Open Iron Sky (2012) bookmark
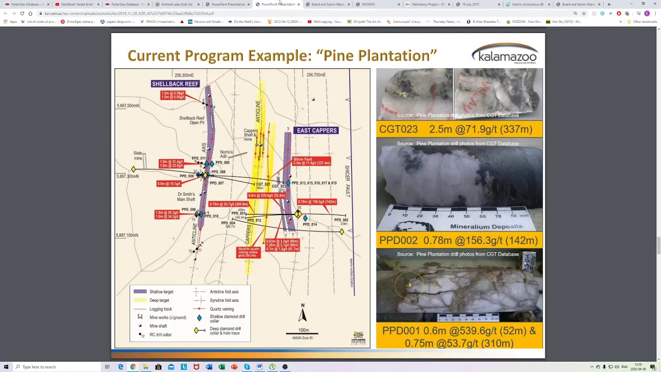 pos(563,22)
